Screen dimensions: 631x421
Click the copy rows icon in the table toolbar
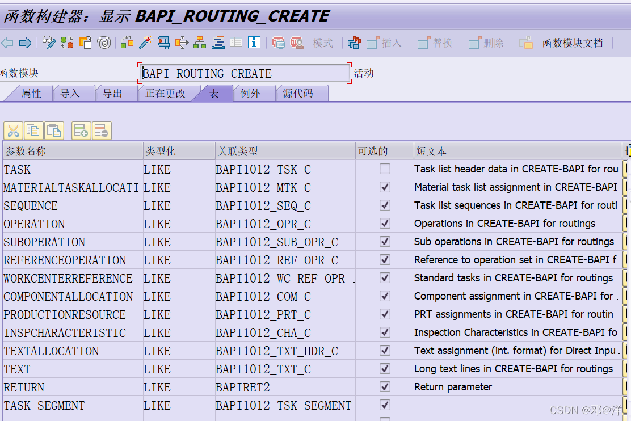pyautogui.click(x=33, y=130)
